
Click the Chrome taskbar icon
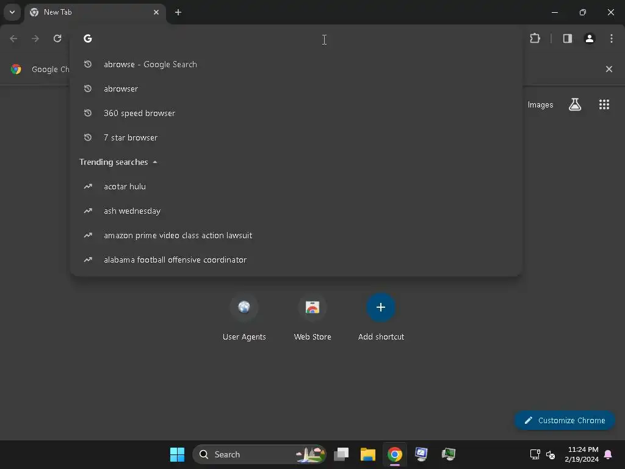point(395,454)
